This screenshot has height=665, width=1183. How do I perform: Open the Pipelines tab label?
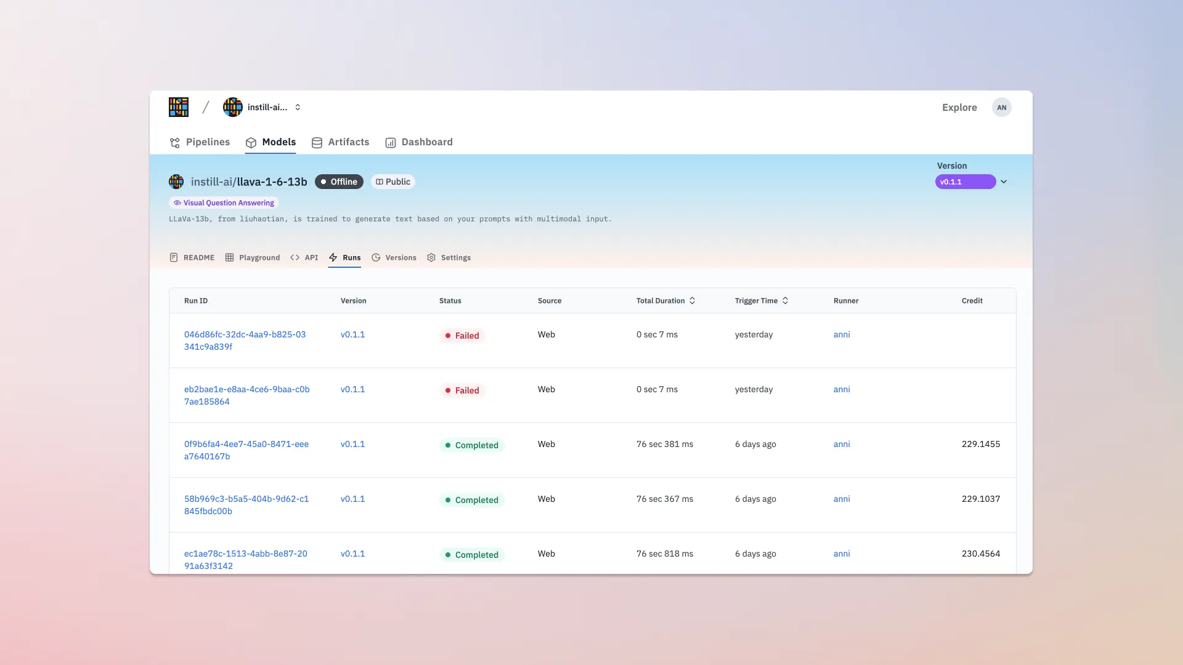pyautogui.click(x=208, y=142)
